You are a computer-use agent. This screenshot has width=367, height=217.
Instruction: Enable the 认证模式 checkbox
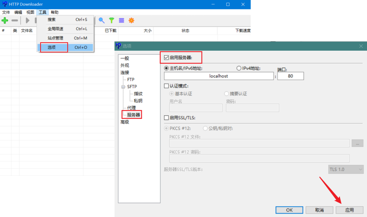point(166,86)
